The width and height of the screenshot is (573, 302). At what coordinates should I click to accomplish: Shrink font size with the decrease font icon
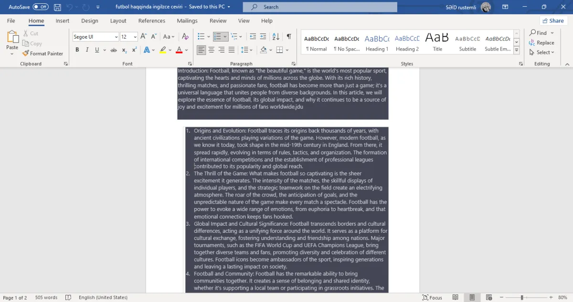click(154, 37)
